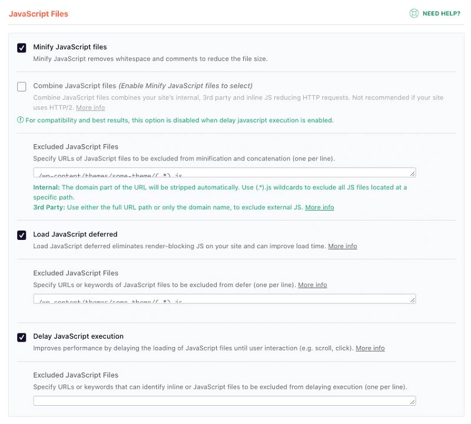
Task: Grab resize handle of minification exclusions textarea
Action: pos(413,173)
